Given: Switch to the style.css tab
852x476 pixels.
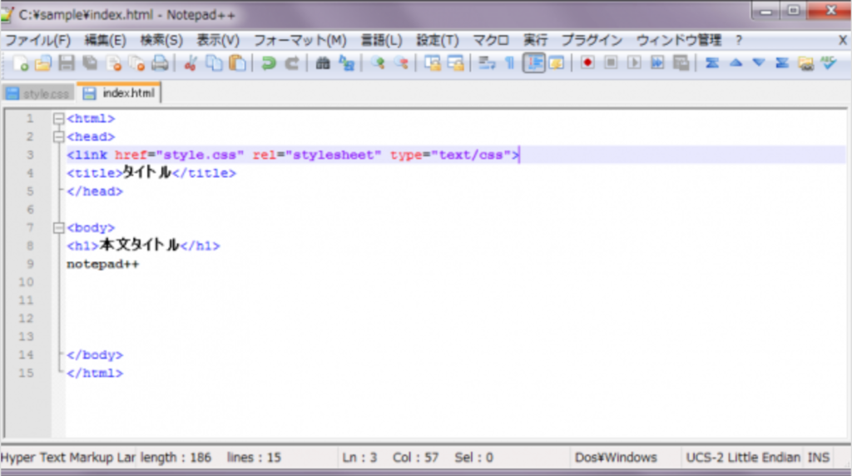Looking at the screenshot, I should pos(38,93).
